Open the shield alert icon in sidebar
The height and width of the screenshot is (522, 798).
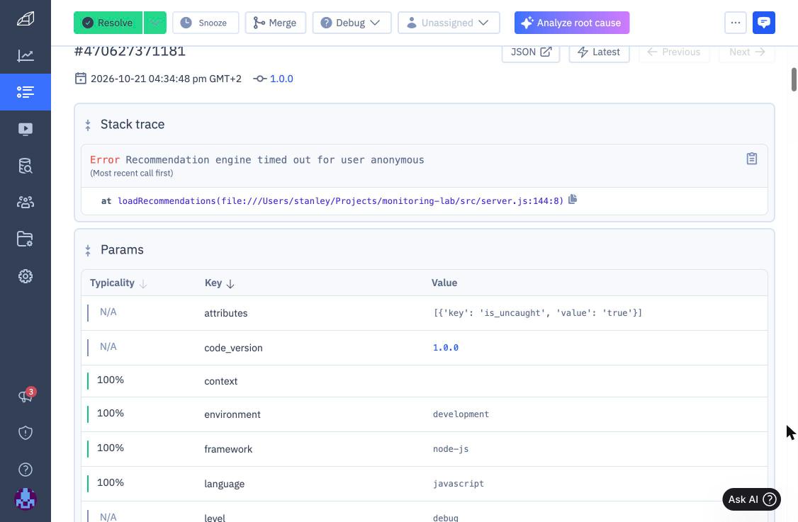click(x=26, y=433)
